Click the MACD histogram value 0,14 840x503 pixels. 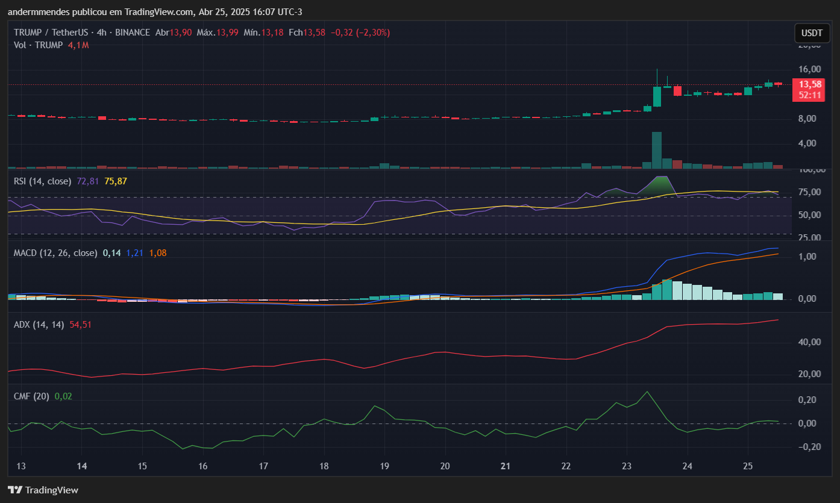(111, 253)
